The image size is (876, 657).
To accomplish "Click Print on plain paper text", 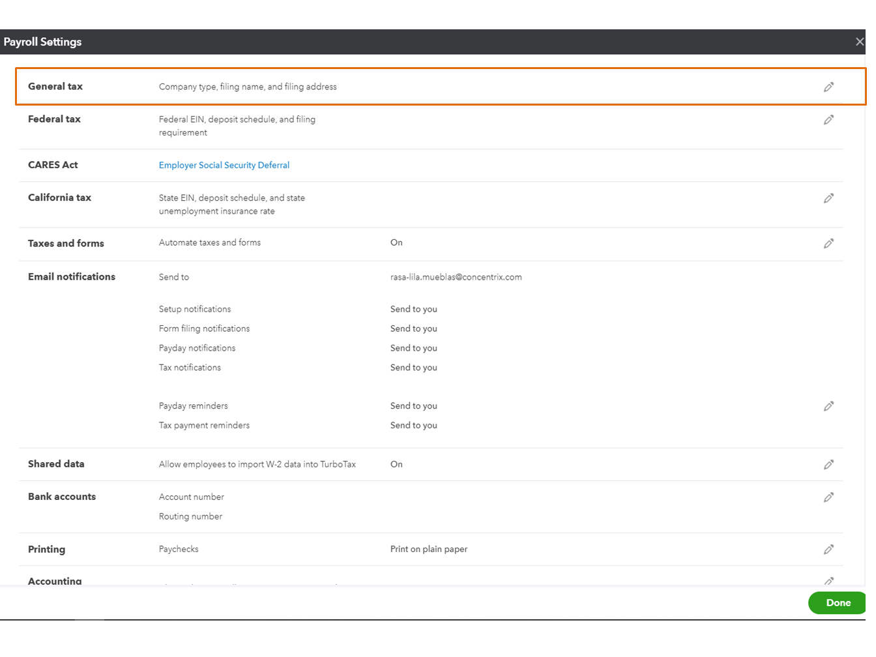I will click(x=429, y=549).
